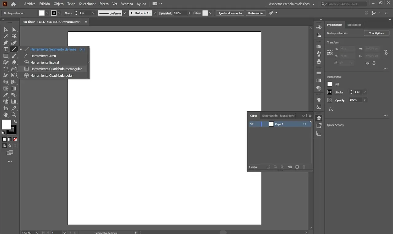
Task: Open the Swatches panel grid icon
Action: click(319, 46)
